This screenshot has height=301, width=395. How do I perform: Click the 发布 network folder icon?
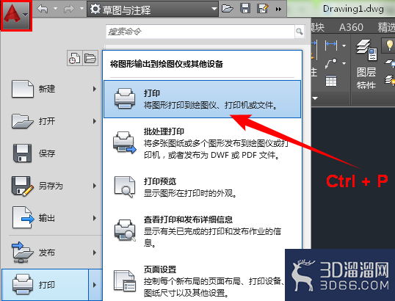(x=23, y=253)
